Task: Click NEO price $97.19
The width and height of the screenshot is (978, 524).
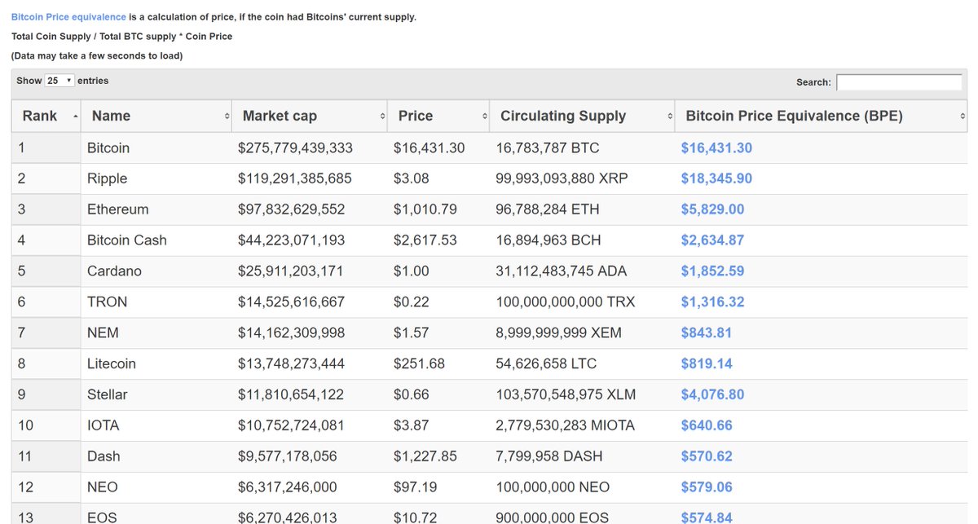Action: coord(415,487)
